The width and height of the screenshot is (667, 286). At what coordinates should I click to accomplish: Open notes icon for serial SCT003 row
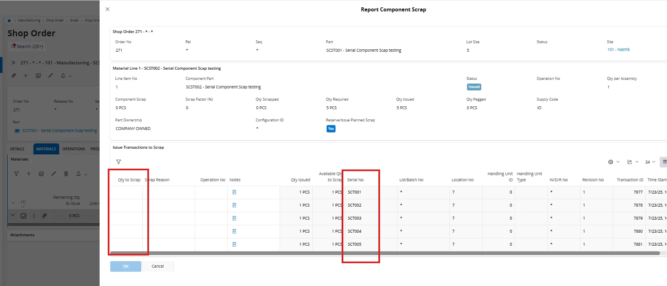(234, 218)
